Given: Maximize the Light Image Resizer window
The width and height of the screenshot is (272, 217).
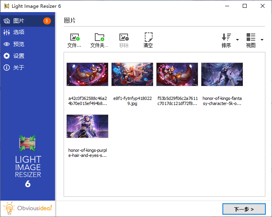Looking at the screenshot, I should point(245,6).
